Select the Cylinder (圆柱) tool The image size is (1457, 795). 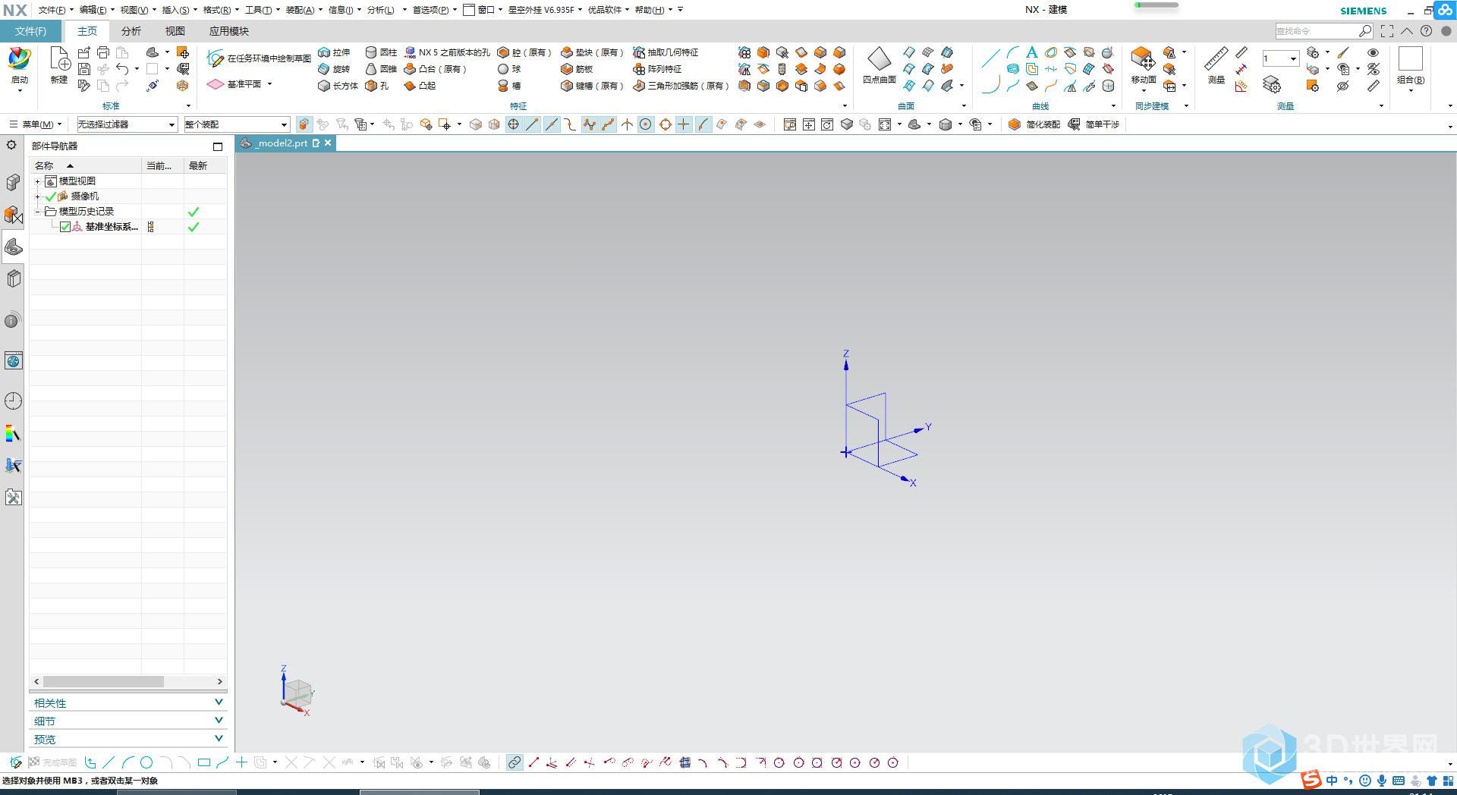click(381, 52)
